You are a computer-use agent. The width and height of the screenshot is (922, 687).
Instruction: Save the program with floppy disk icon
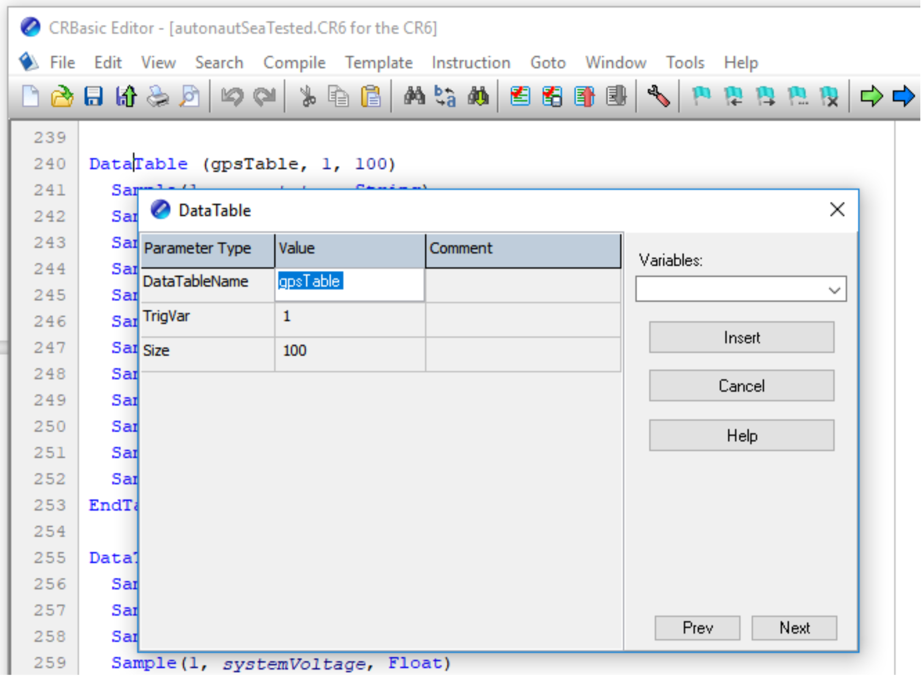tap(93, 97)
